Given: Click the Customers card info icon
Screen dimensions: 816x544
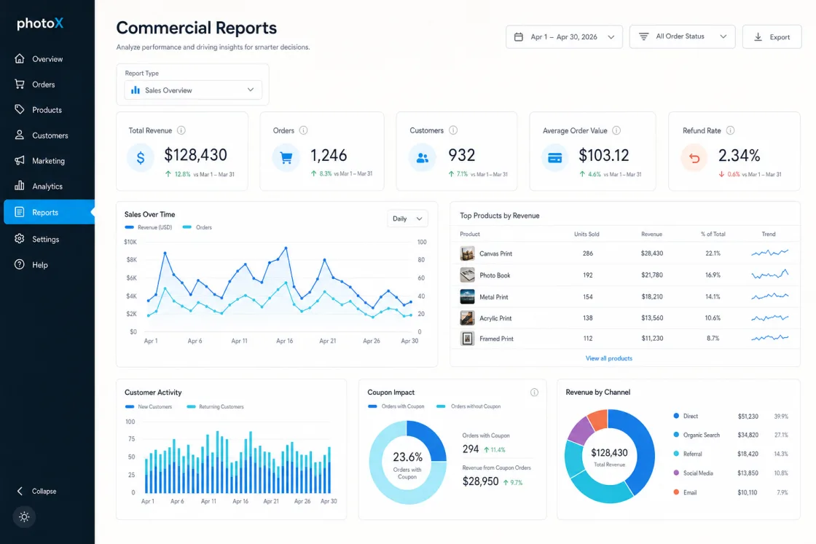Looking at the screenshot, I should [453, 130].
